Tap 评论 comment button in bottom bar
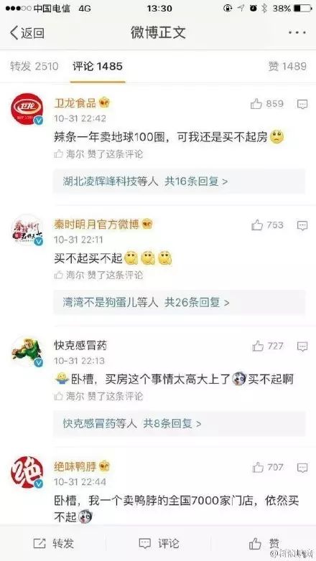Viewport: 316px width, 561px height. (159, 544)
